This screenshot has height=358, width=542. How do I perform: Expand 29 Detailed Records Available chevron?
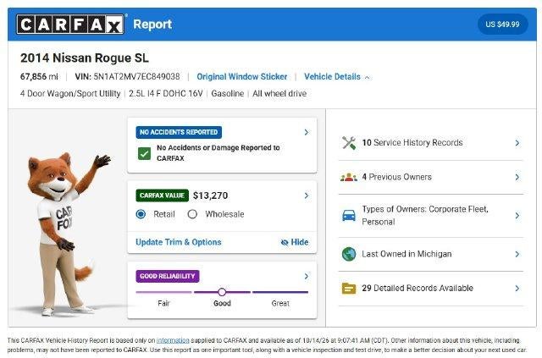[517, 289]
